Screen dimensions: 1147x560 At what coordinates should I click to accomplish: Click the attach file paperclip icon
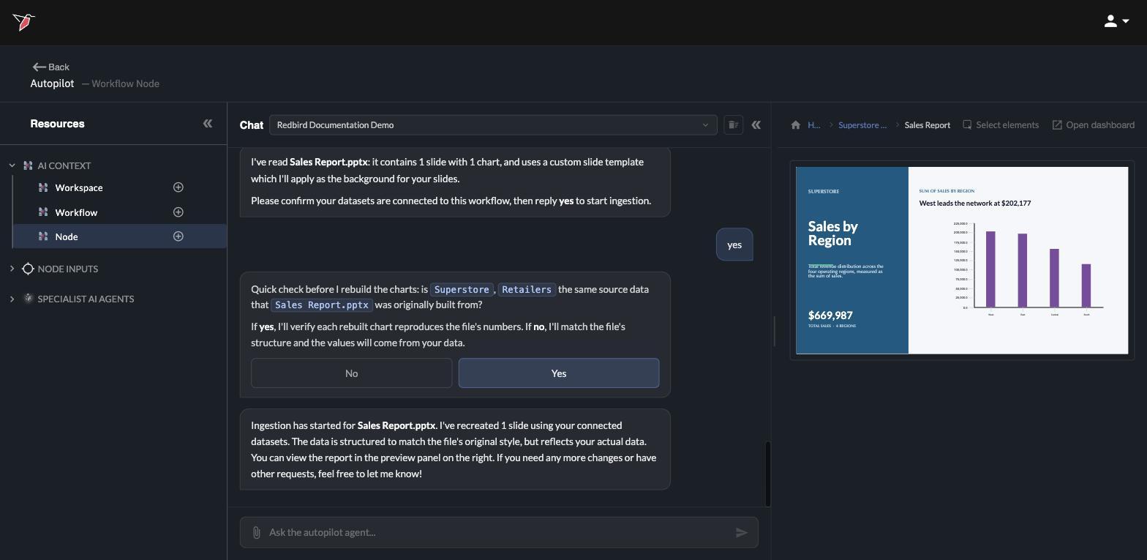(256, 532)
